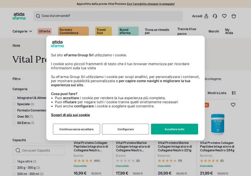251x176 pixels.
Task: Open Collagen Peptides Neutro 284g title
Action: [217, 146]
